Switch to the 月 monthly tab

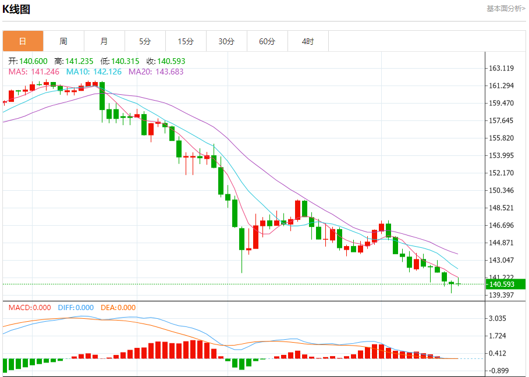click(x=105, y=41)
